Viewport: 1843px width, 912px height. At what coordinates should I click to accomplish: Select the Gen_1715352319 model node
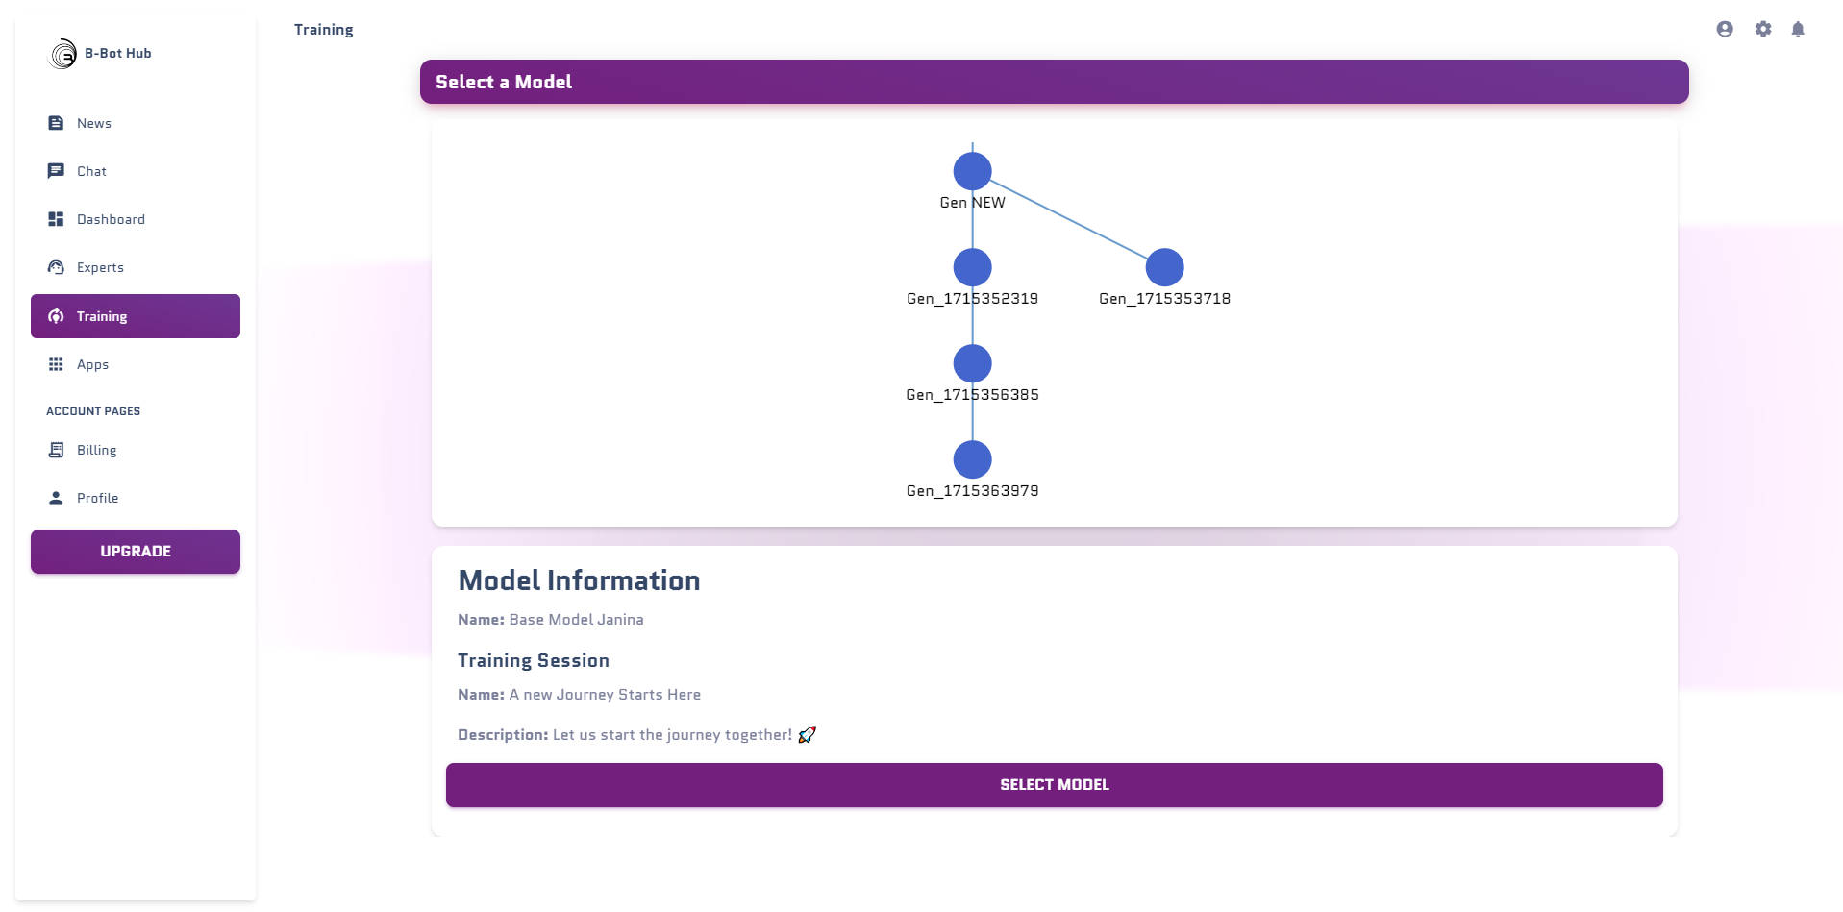[973, 267]
